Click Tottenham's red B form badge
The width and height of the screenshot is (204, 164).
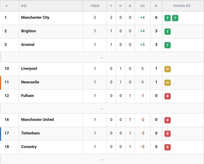168,134
